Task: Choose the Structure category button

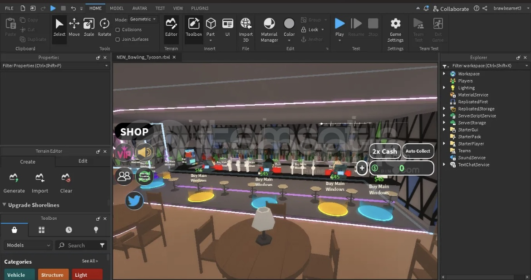Action: coord(53,274)
